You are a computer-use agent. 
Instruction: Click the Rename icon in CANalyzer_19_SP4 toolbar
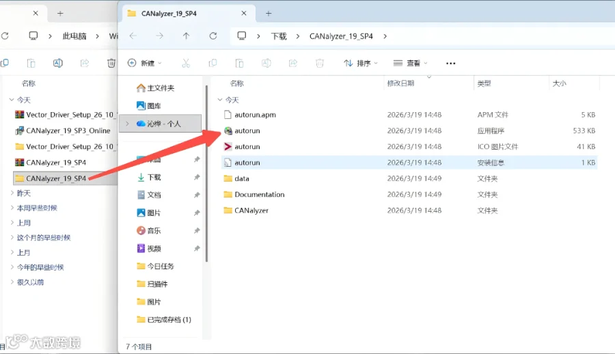[x=266, y=63]
